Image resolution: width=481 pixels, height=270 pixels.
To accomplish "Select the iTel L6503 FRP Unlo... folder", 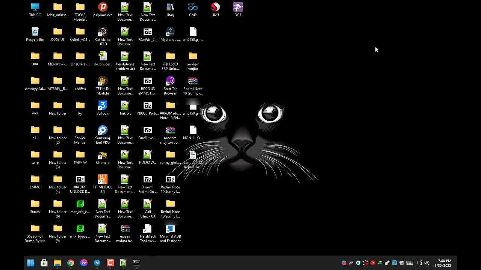I will pyautogui.click(x=170, y=61).
